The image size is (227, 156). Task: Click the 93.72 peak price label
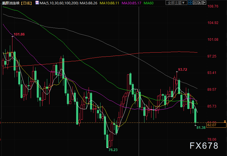click(x=182, y=70)
